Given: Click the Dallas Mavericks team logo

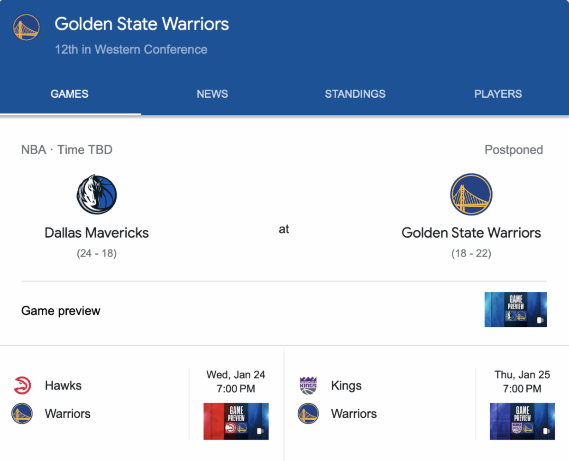Looking at the screenshot, I should tap(97, 194).
